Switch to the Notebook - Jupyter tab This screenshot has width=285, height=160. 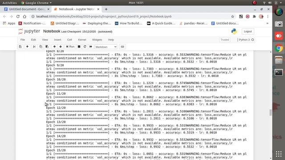76,9
